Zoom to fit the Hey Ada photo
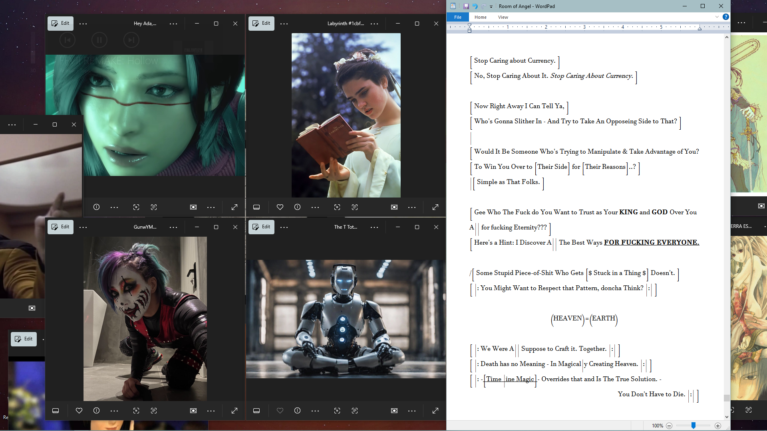Screen dimensions: 767x431 193,207
